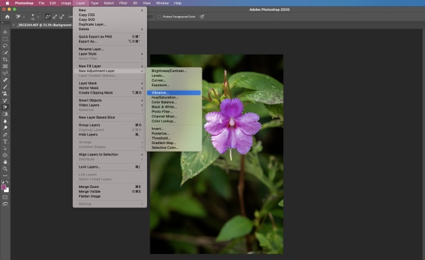Expand the Delete submenu arrow
Screen dimensions: 425x260
point(142,29)
